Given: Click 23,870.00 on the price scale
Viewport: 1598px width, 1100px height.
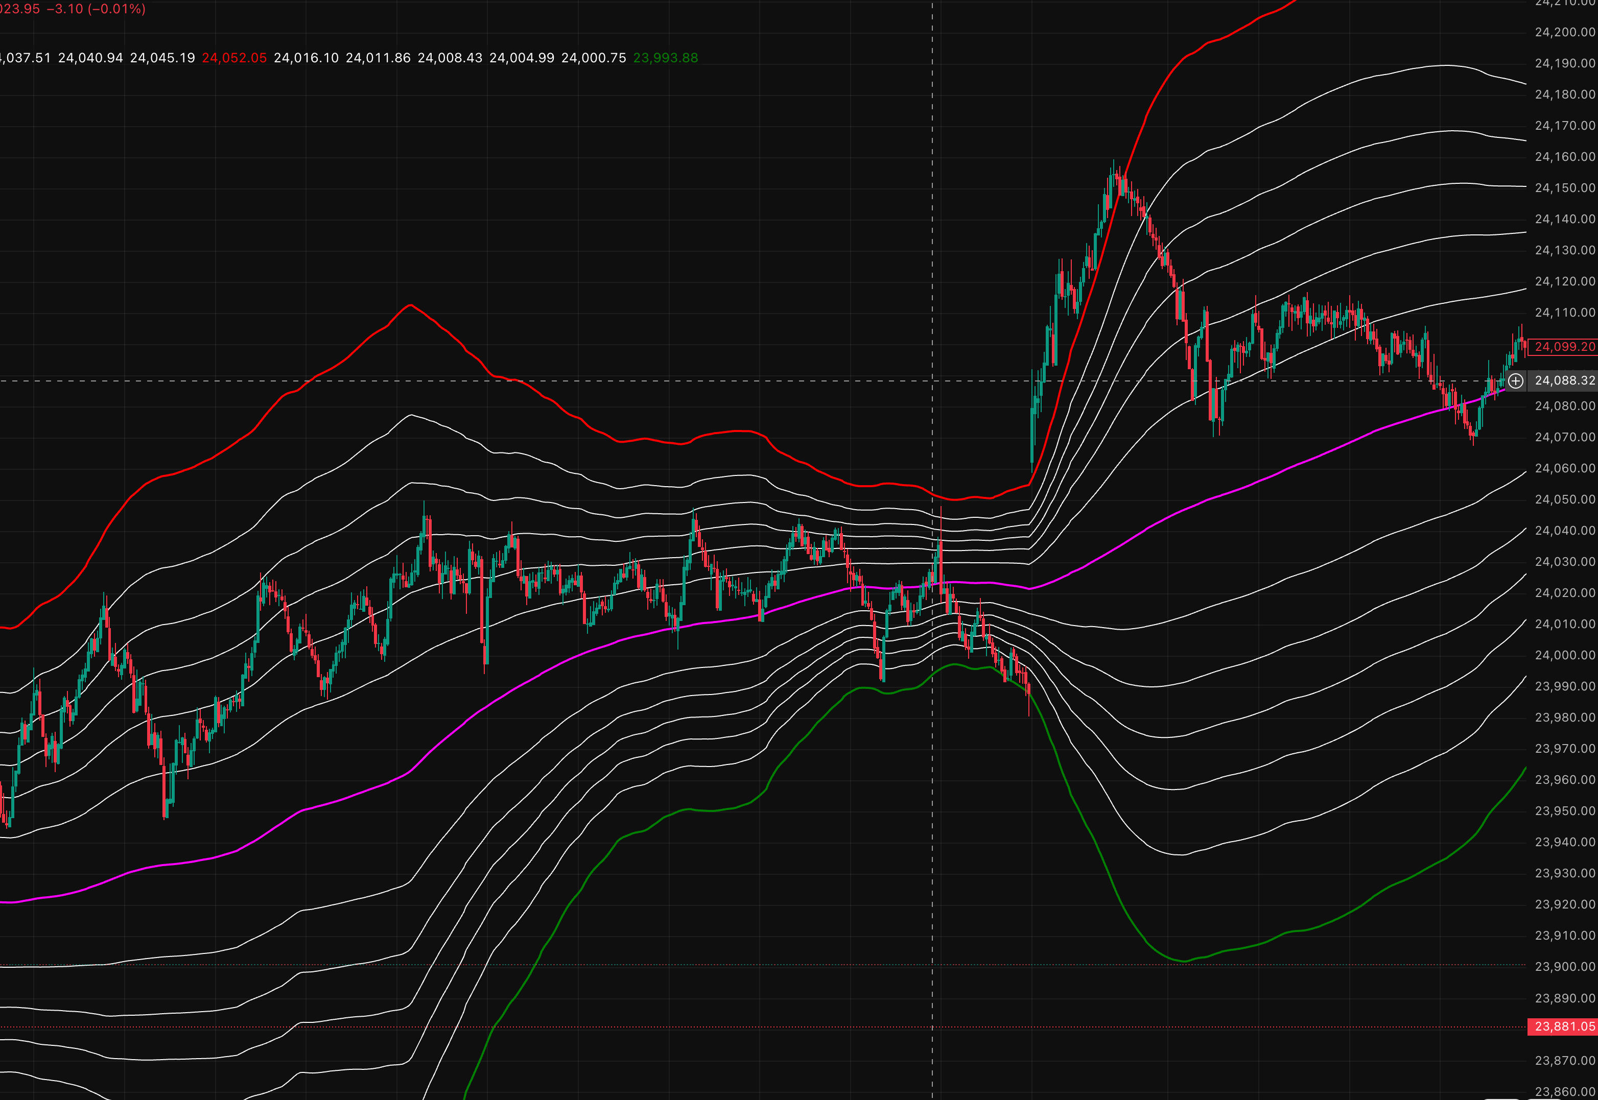Looking at the screenshot, I should coord(1565,1060).
